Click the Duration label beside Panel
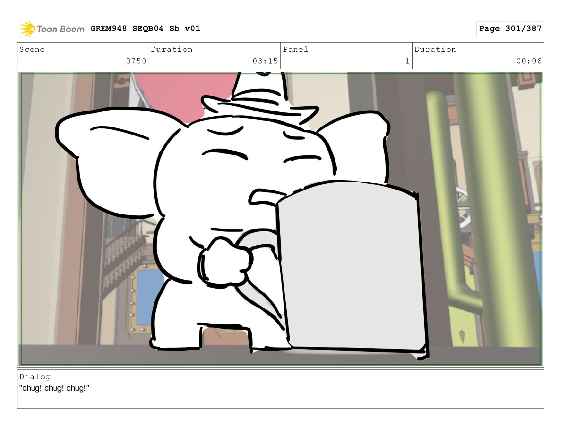562x434 pixels. click(x=435, y=49)
